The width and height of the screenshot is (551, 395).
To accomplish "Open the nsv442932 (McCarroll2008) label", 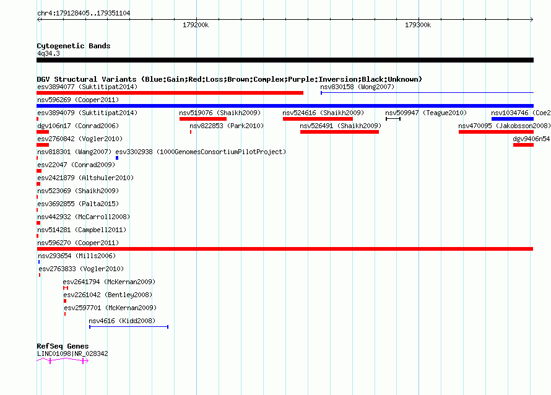I will pyautogui.click(x=84, y=217).
